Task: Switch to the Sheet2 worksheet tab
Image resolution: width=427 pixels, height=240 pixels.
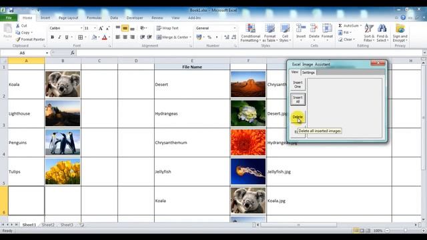Action: point(48,225)
